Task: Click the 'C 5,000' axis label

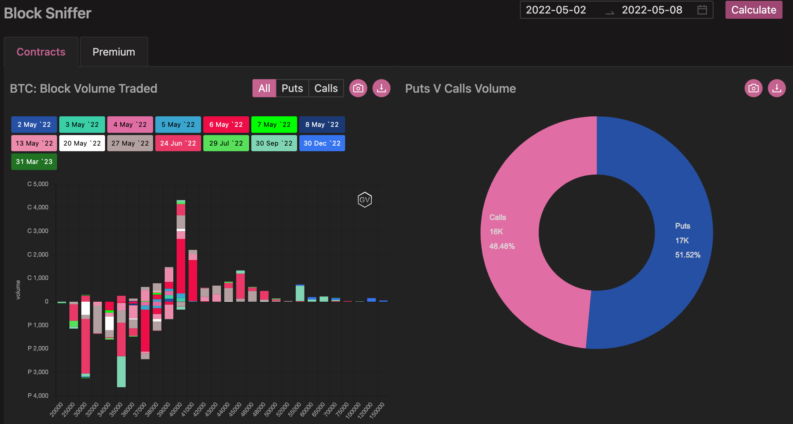Action: point(38,184)
